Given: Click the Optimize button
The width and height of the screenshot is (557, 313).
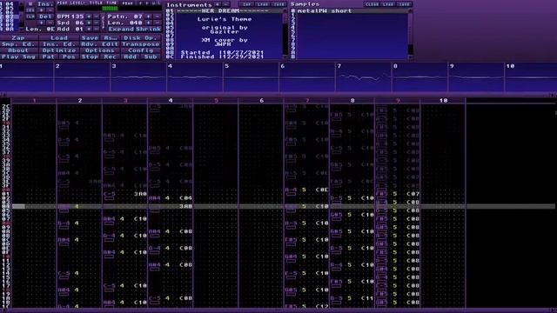Looking at the screenshot, I should click(59, 50).
